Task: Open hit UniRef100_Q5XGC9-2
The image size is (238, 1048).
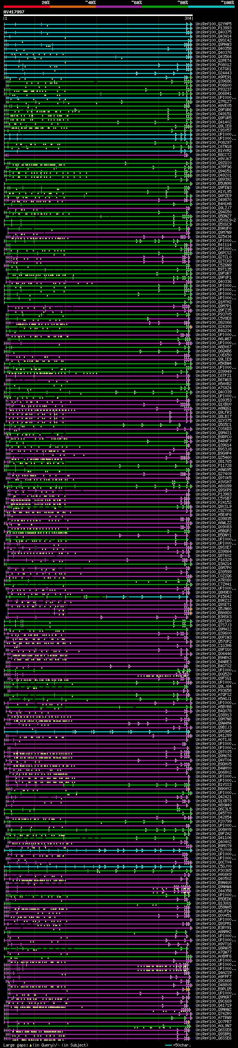Action: tap(216, 220)
